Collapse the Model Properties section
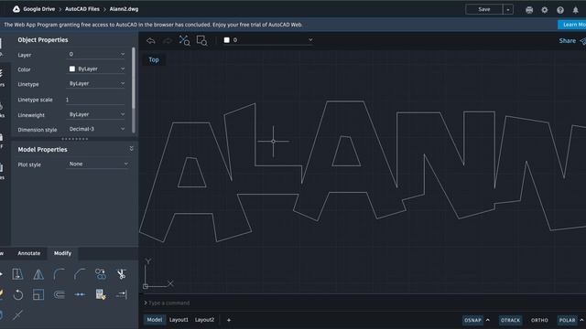Screen dimensions: 586x329 (131, 149)
